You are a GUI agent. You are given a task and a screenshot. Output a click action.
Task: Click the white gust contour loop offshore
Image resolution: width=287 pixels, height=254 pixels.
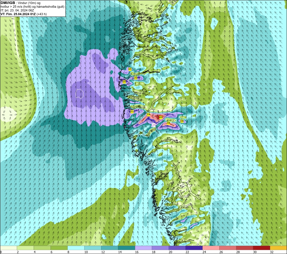tap(79, 94)
